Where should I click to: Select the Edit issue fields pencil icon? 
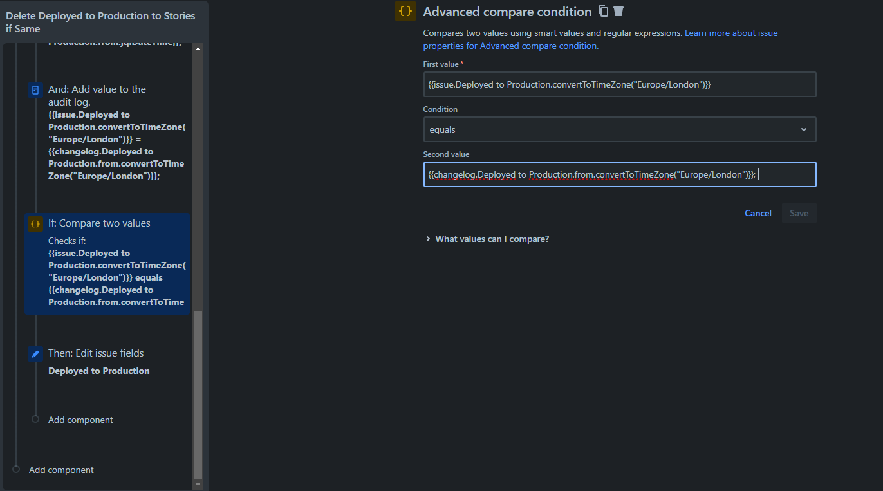point(35,353)
